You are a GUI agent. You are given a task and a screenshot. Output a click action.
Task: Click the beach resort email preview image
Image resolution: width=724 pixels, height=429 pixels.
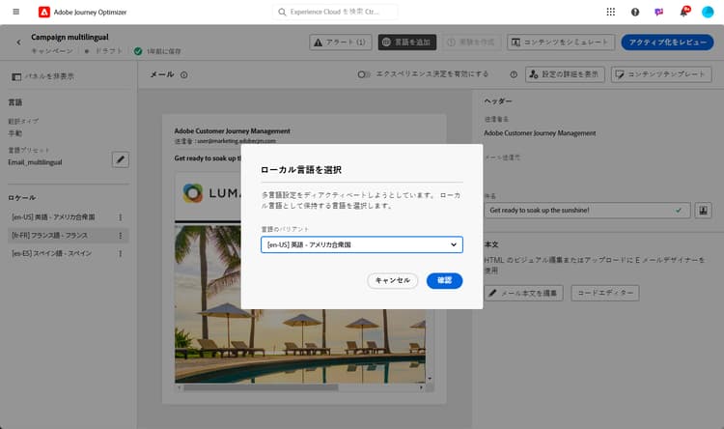300,303
